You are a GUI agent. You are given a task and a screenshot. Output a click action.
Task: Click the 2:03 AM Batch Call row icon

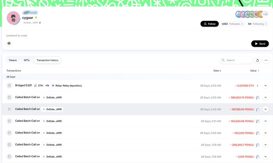coord(9,97)
